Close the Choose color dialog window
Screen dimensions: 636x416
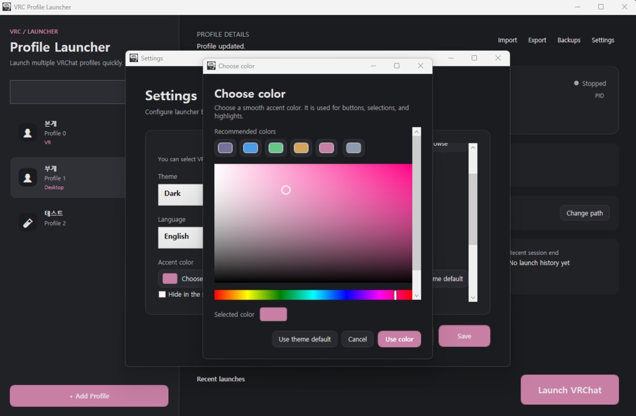point(420,66)
